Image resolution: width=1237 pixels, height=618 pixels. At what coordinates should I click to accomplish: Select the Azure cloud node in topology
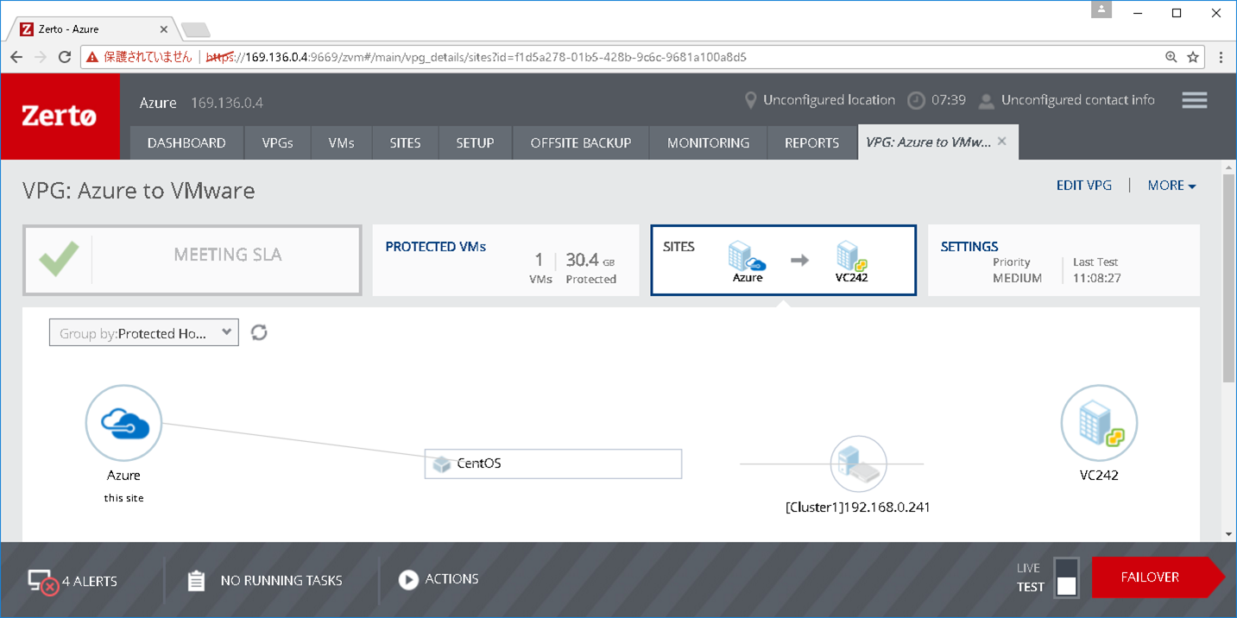[x=123, y=423]
